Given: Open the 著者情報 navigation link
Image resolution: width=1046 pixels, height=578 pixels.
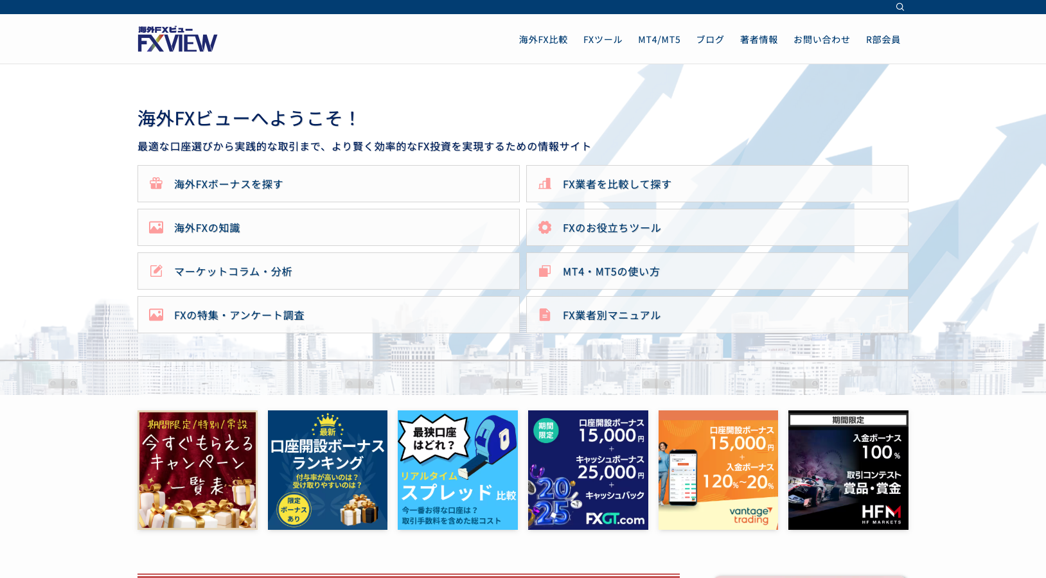Looking at the screenshot, I should (x=758, y=40).
